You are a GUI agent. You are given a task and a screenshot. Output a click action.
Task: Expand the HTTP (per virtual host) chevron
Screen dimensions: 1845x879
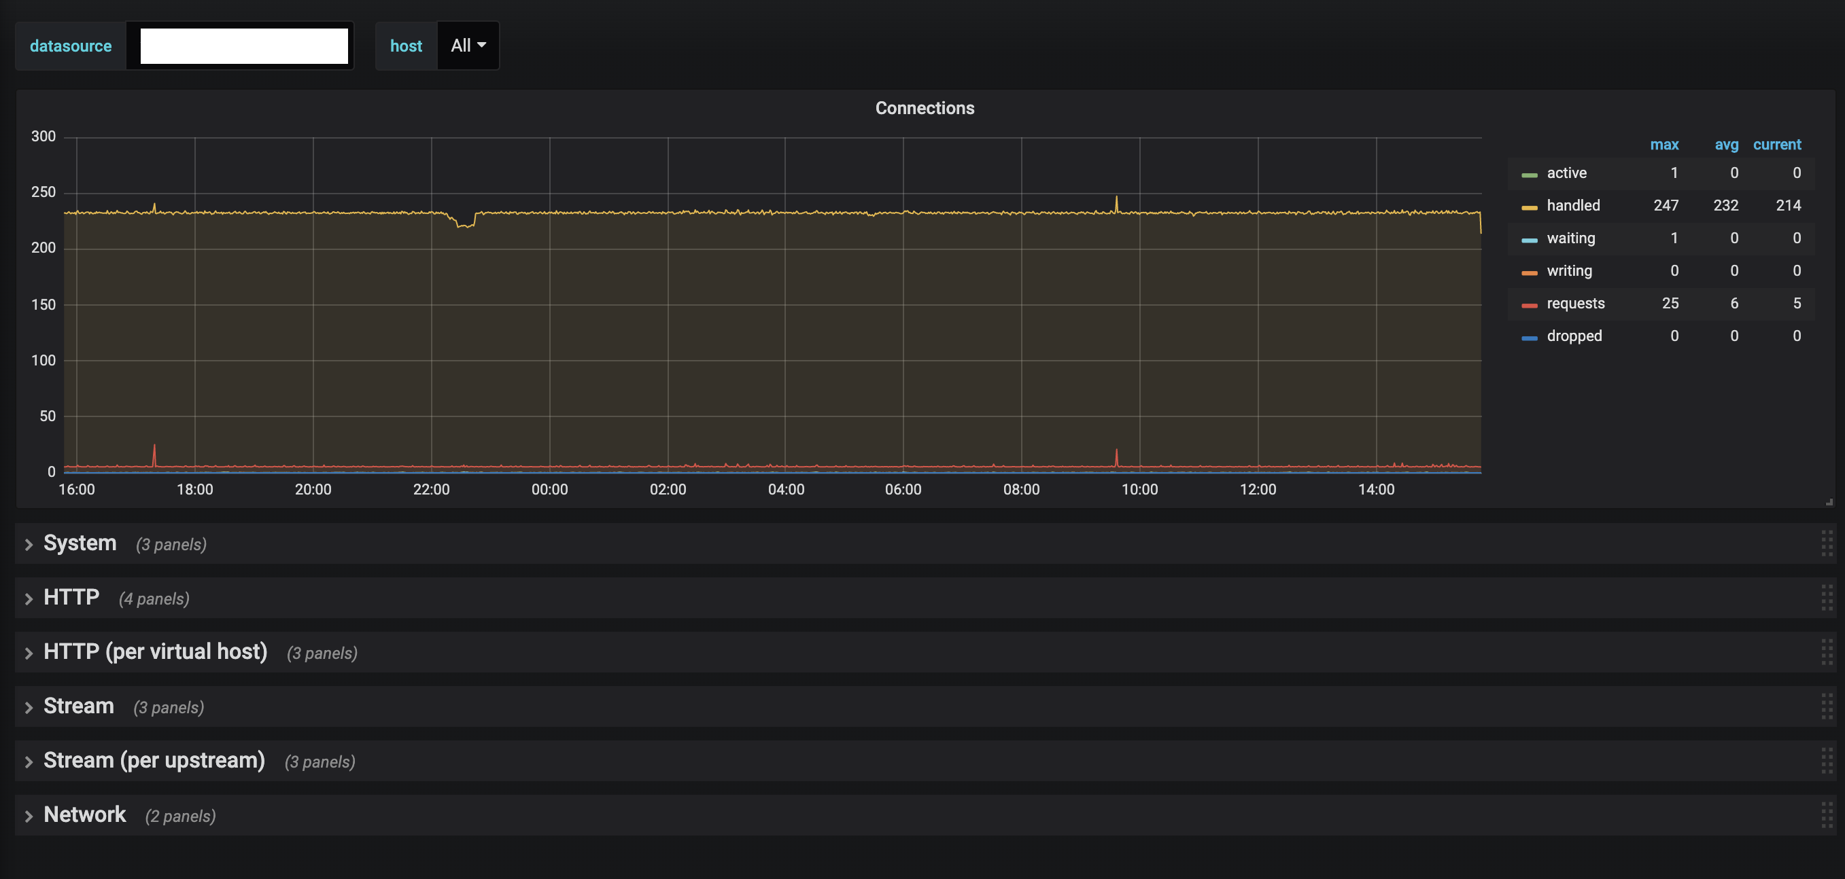[x=29, y=653]
